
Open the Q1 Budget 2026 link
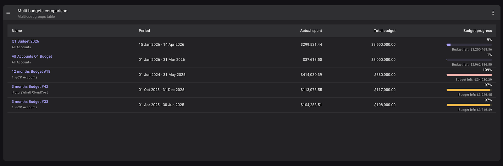25,41
